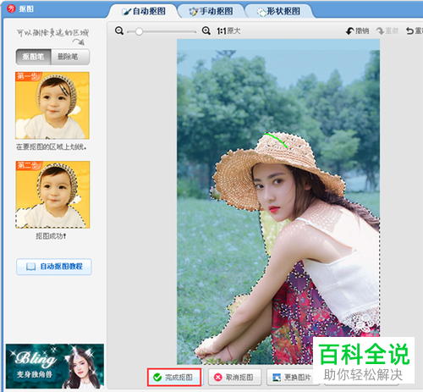This screenshot has width=423, height=392.
Task: Click the zoom out magnifier icon
Action: click(119, 30)
